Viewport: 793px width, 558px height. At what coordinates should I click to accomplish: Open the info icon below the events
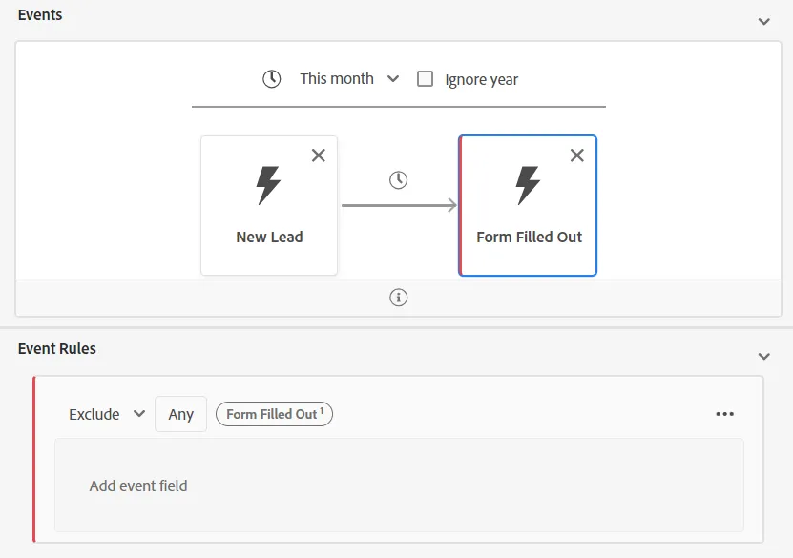tap(399, 298)
